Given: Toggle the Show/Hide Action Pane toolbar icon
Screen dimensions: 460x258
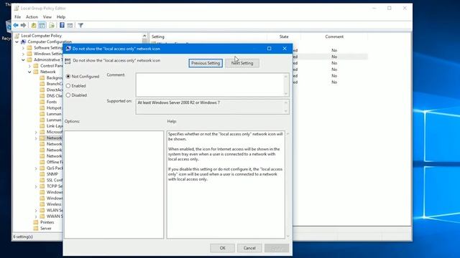Looking at the screenshot, I should click(x=70, y=26).
